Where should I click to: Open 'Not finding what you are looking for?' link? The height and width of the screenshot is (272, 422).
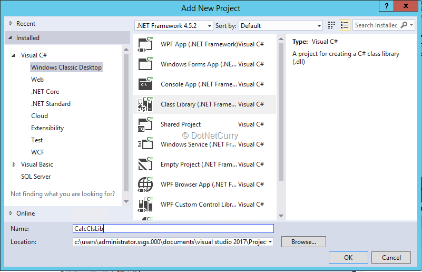63,194
